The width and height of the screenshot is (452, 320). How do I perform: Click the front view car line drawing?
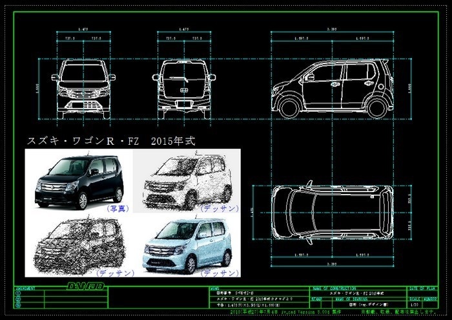tap(83, 89)
